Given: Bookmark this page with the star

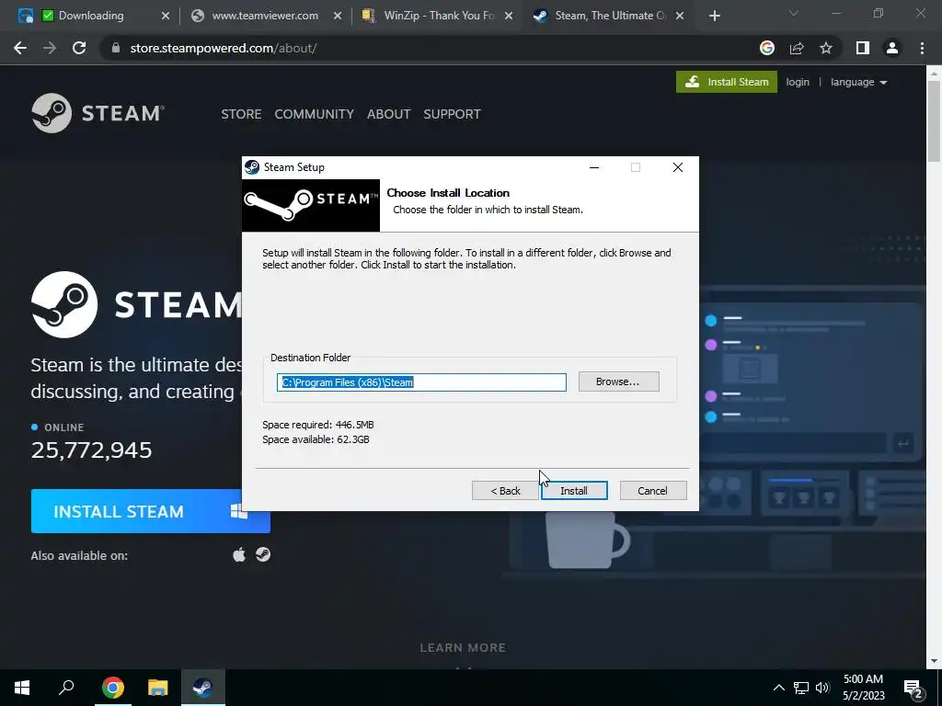Looking at the screenshot, I should pos(826,48).
